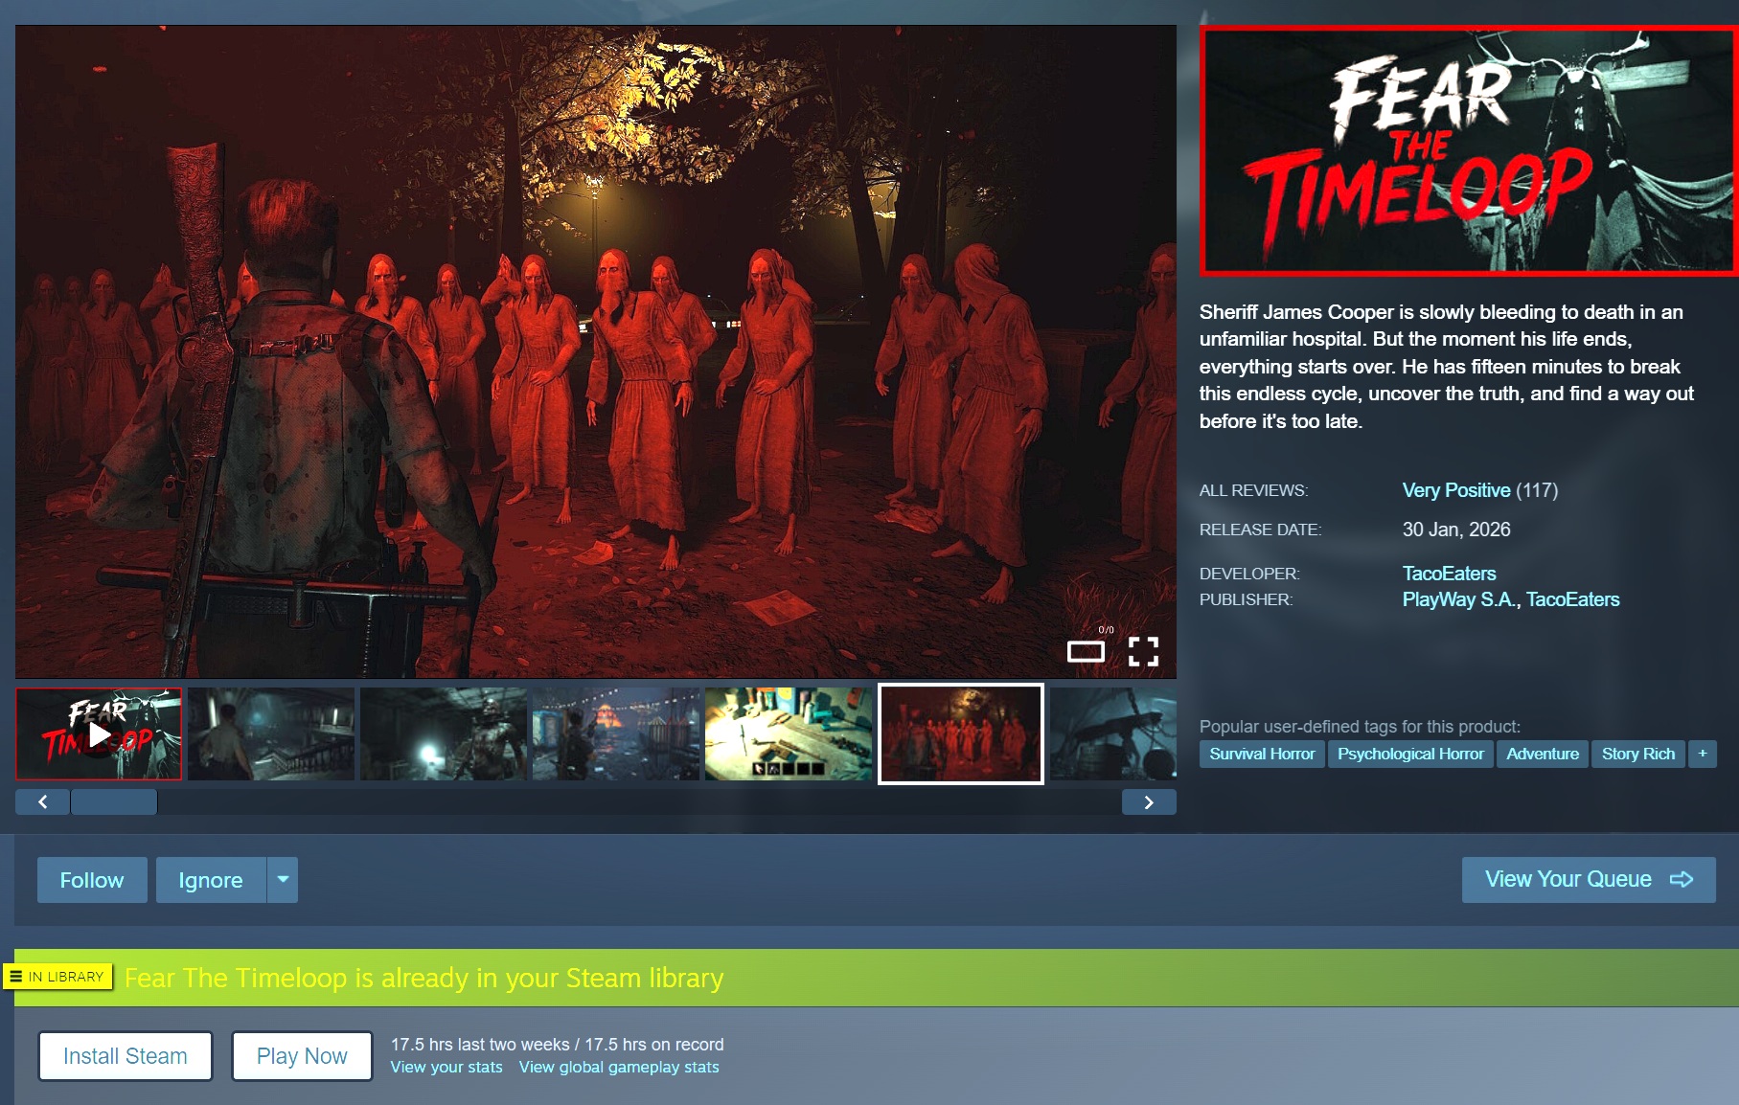1739x1105 pixels.
Task: Click the 'ALL REVIEWS:' label
Action: click(x=1253, y=490)
